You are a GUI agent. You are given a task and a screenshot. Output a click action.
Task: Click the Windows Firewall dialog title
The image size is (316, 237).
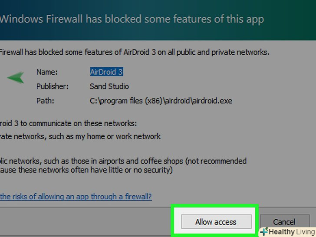[x=132, y=19]
